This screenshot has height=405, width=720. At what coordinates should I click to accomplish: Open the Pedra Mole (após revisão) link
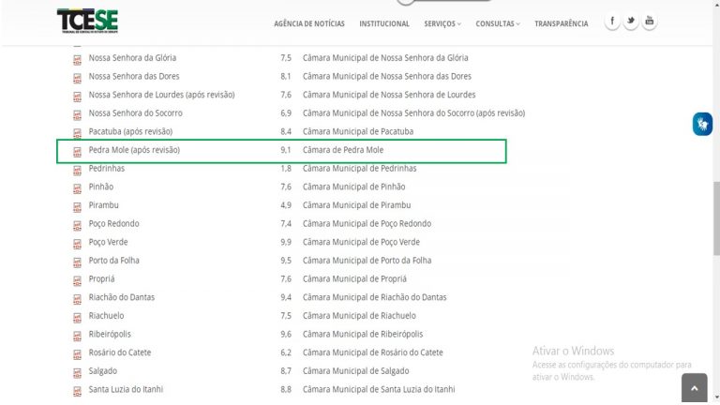click(134, 150)
